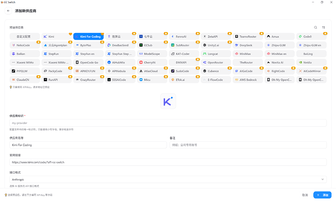This screenshot has height=201, width=336.
Task: Click into the 备注 notes field
Action: point(248,145)
